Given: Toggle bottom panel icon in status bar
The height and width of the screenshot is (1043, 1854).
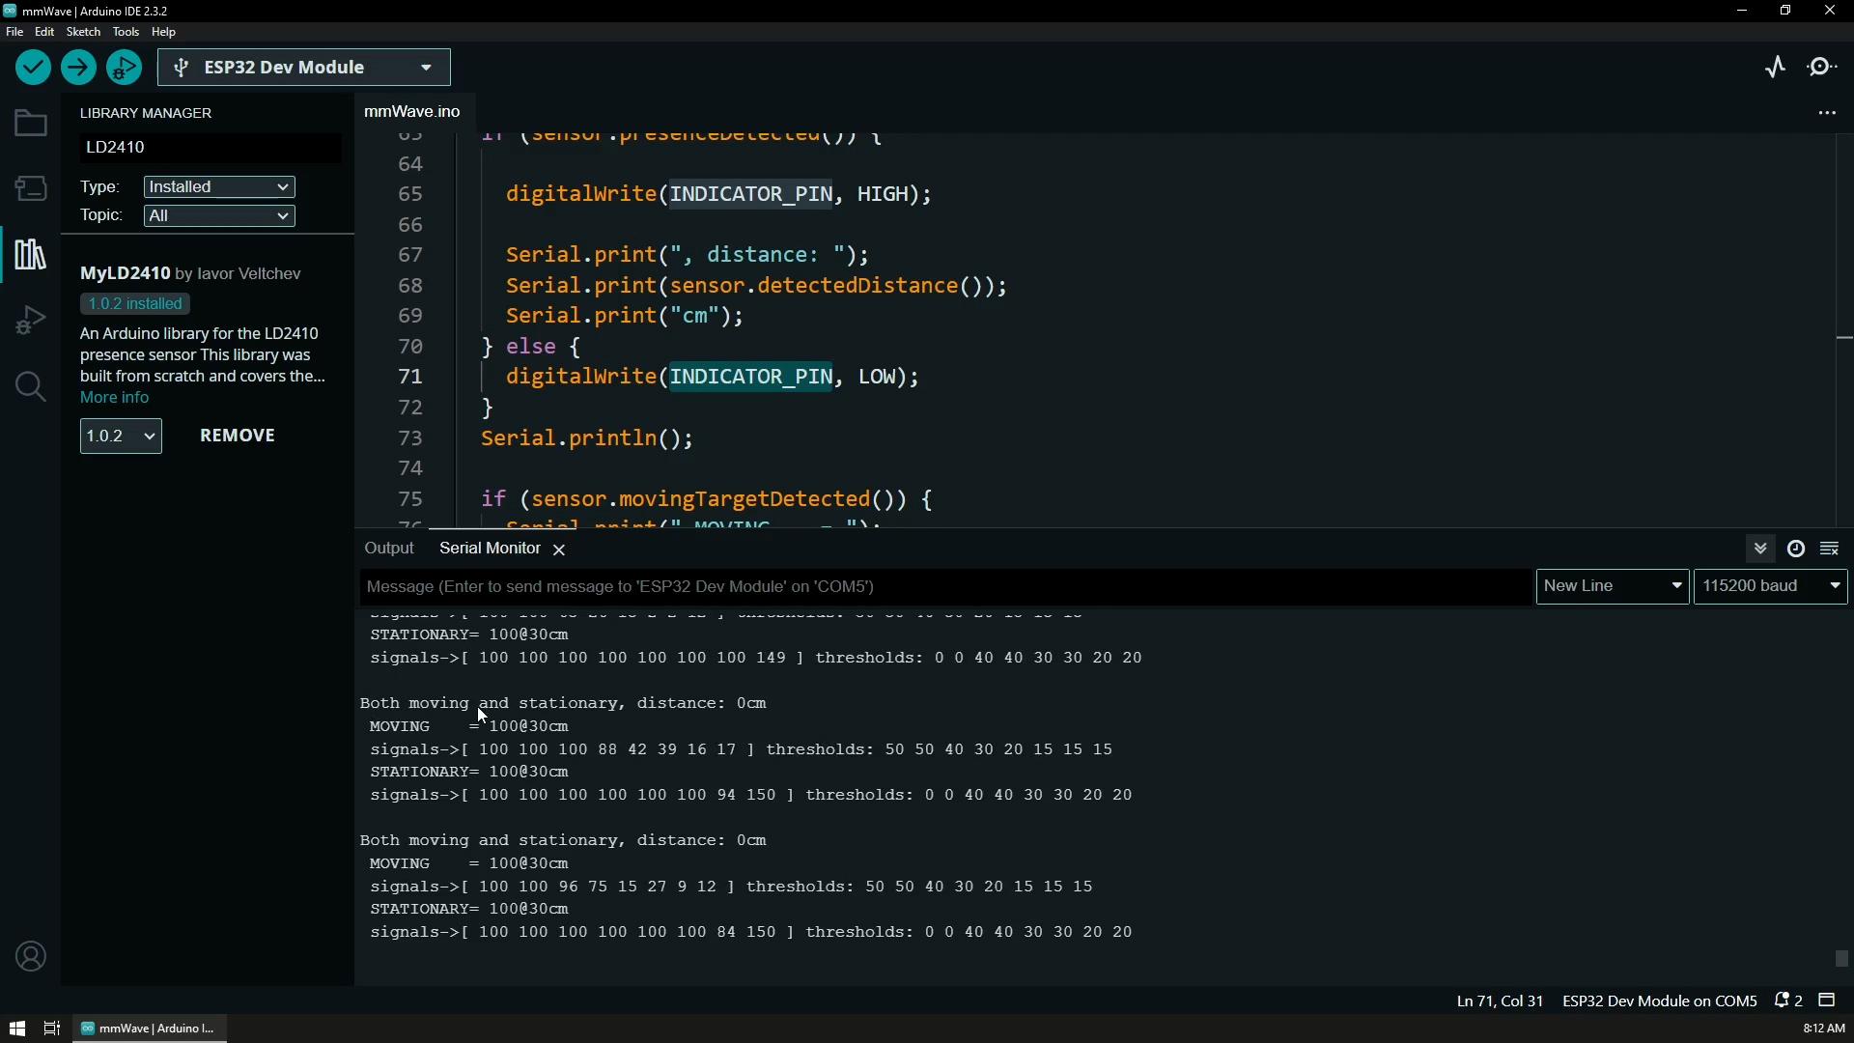Looking at the screenshot, I should point(1828,1001).
